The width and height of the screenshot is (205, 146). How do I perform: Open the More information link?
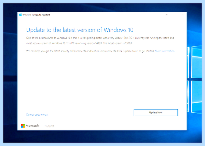(x=165, y=51)
